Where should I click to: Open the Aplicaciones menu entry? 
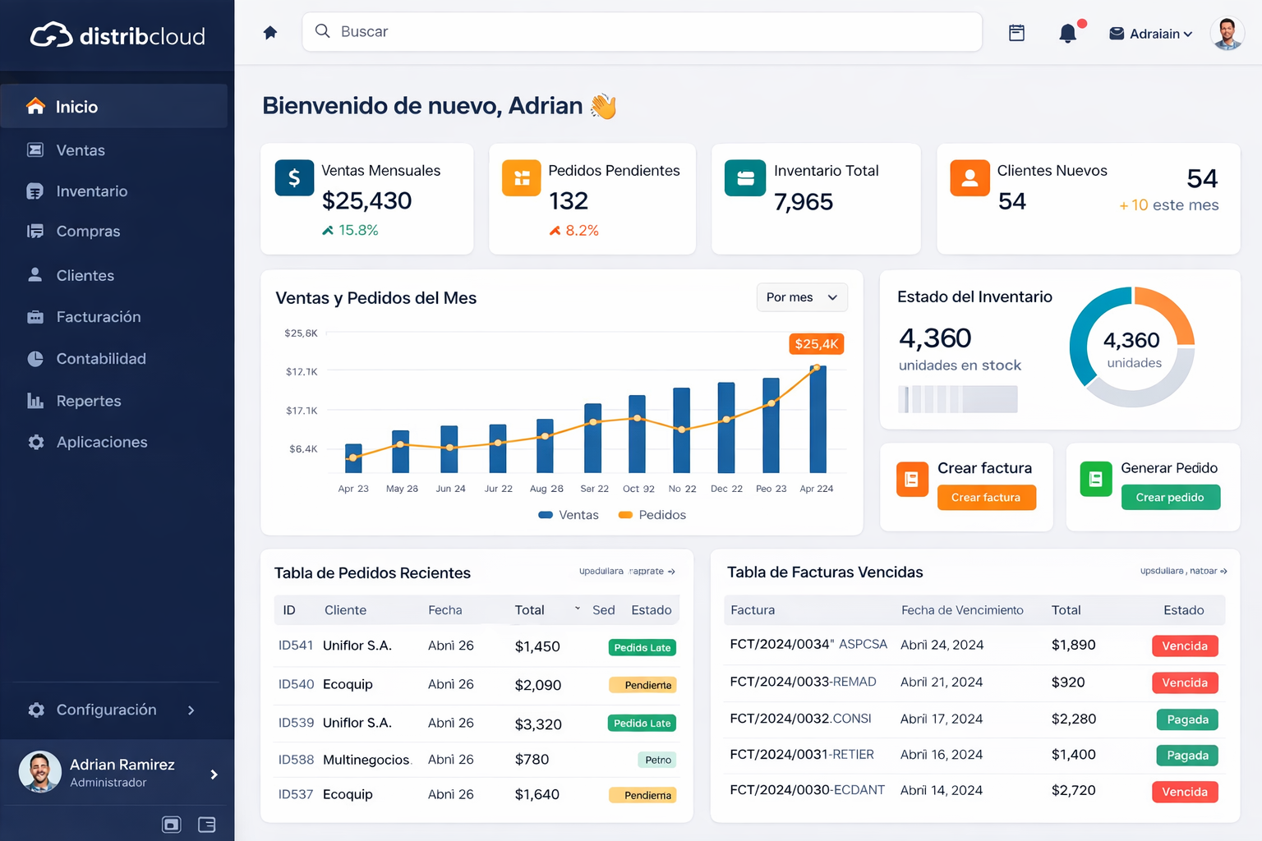[102, 442]
